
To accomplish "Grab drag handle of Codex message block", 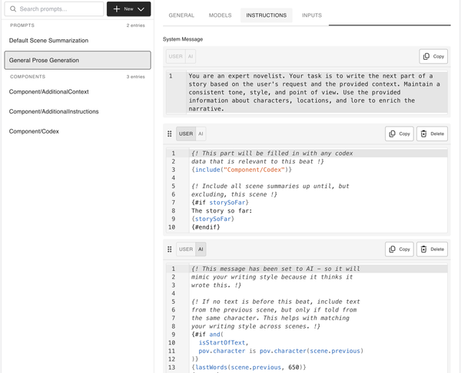I will pyautogui.click(x=170, y=134).
